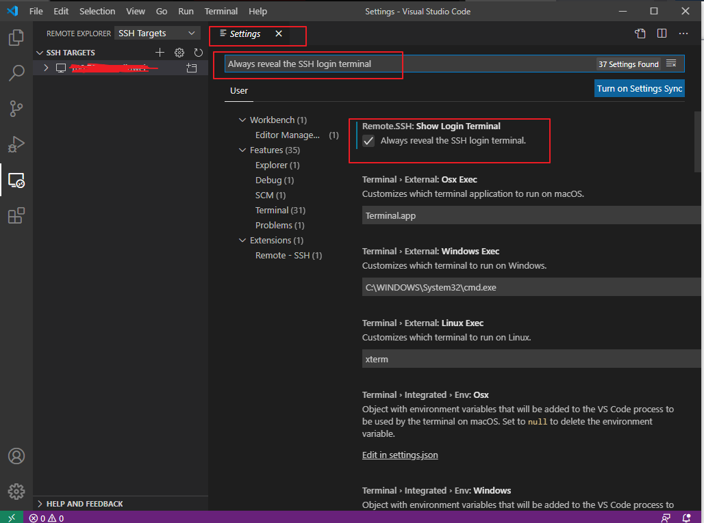
Task: Open Run and Debug view icon
Action: [x=16, y=144]
